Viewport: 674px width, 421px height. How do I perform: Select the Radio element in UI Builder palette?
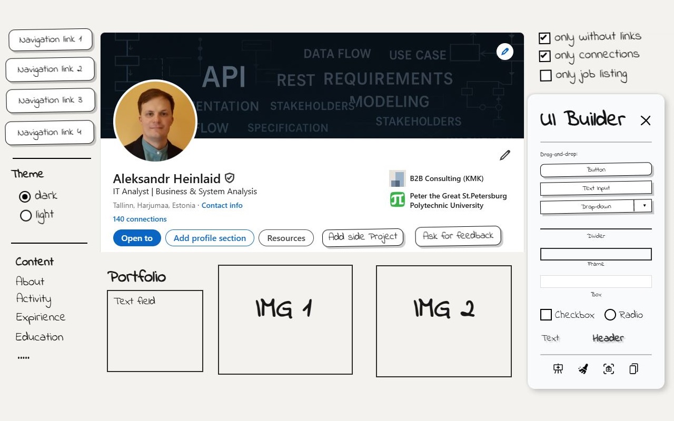pos(610,315)
